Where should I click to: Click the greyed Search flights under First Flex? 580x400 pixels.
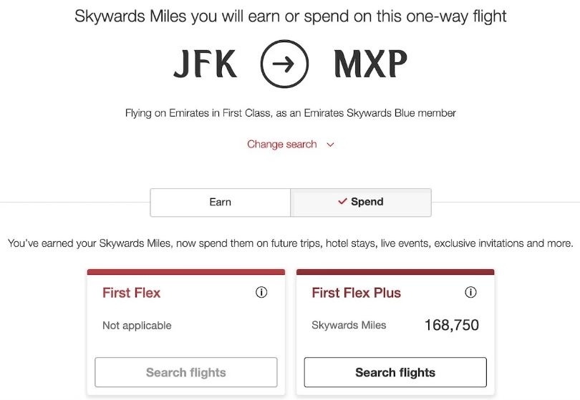186,372
